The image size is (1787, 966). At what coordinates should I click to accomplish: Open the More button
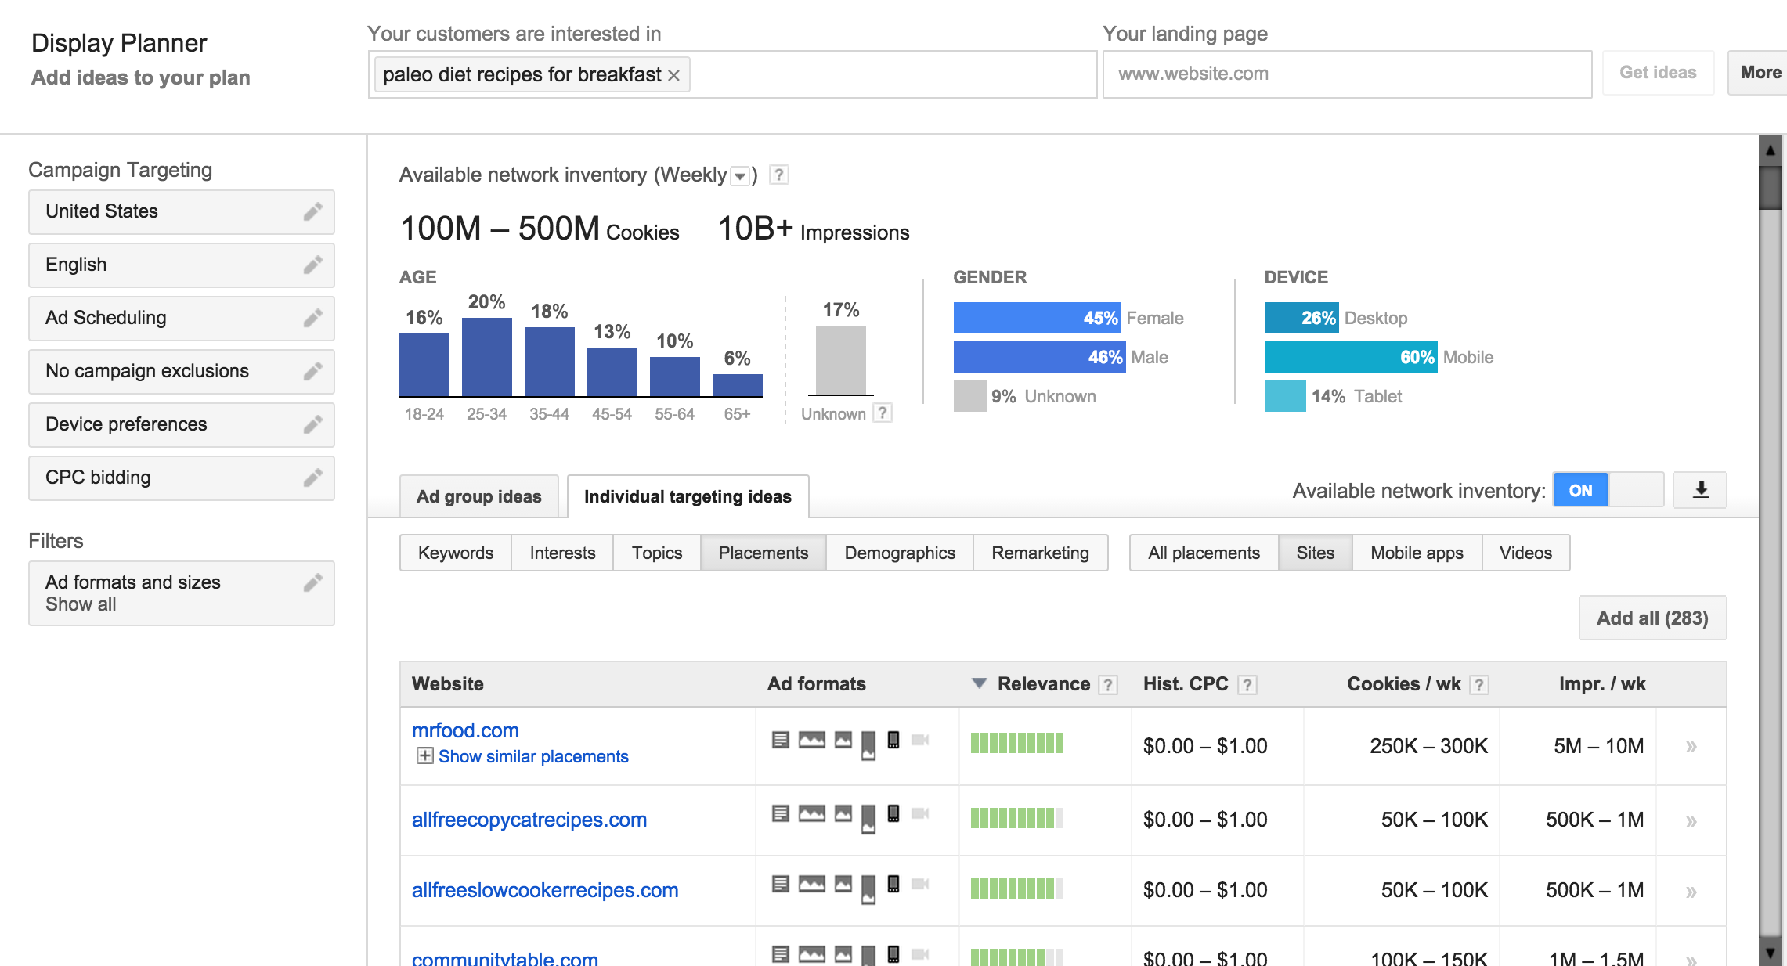tap(1759, 73)
